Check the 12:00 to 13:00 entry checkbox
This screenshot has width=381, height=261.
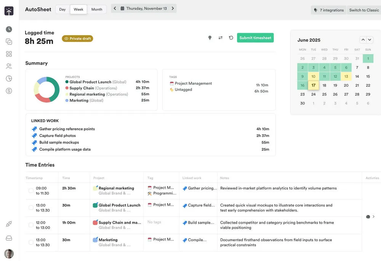click(x=31, y=225)
